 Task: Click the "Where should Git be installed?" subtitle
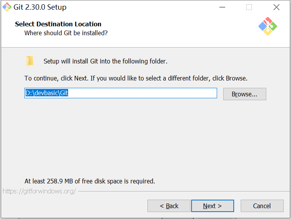click(x=66, y=33)
